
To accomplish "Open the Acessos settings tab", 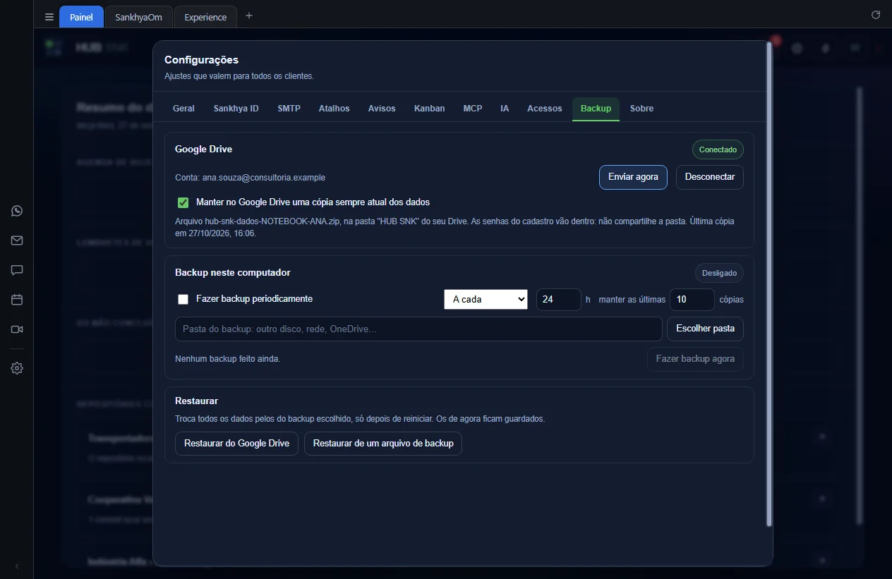I will pos(545,109).
